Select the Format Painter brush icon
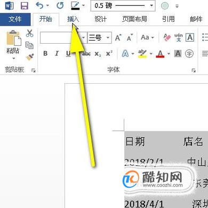The image size is (208, 208). tap(29, 57)
